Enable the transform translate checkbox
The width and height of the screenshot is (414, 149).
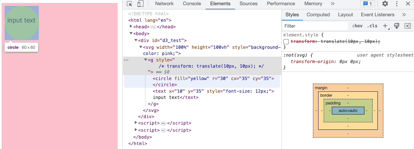[286, 42]
